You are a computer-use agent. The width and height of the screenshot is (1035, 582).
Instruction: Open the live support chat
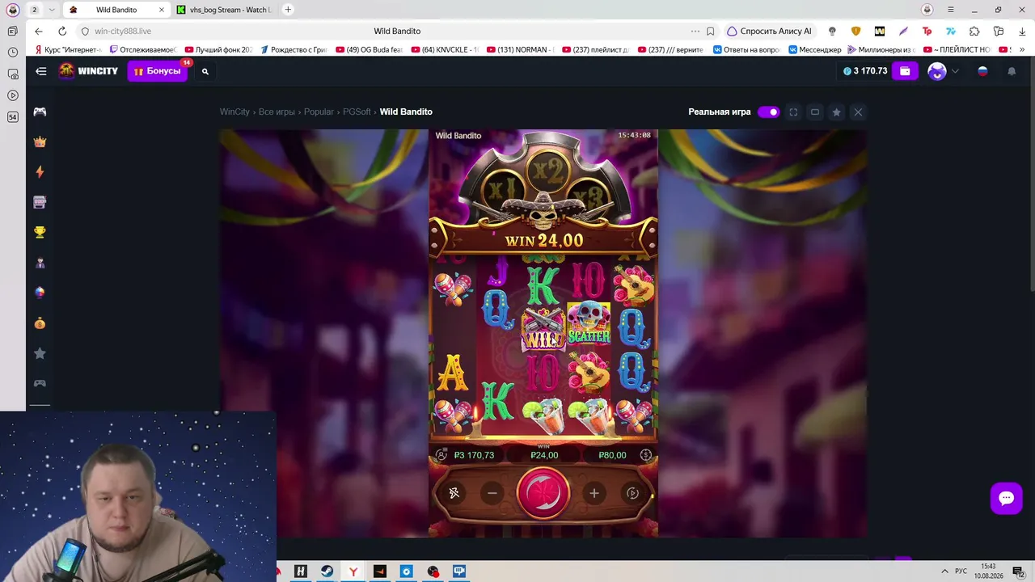(x=1006, y=498)
